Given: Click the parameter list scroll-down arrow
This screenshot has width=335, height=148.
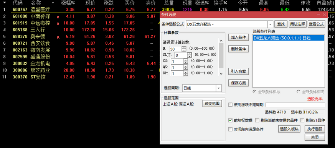Looking at the screenshot, I should point(221,74).
